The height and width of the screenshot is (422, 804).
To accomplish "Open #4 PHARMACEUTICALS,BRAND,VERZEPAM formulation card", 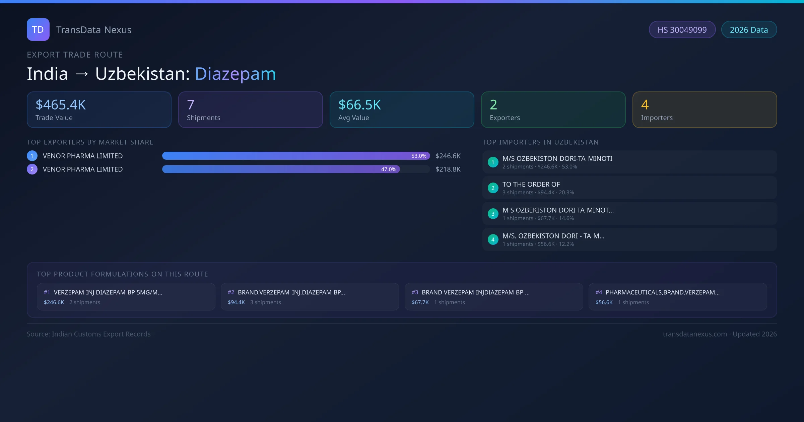I will [677, 297].
